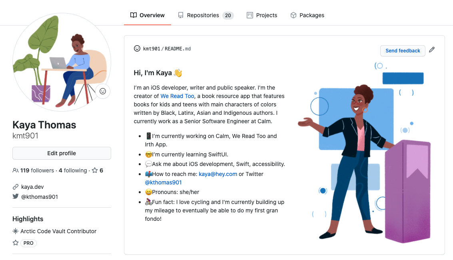Click the star icon beside 6
Viewport: 453px width, 260px height.
tap(95, 170)
